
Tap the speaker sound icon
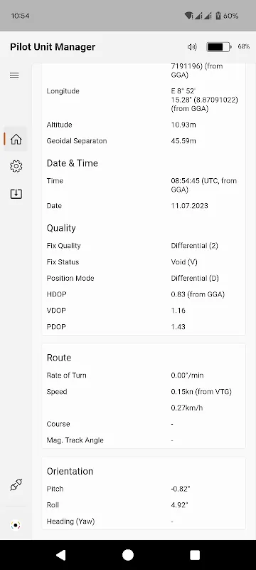pyautogui.click(x=192, y=46)
